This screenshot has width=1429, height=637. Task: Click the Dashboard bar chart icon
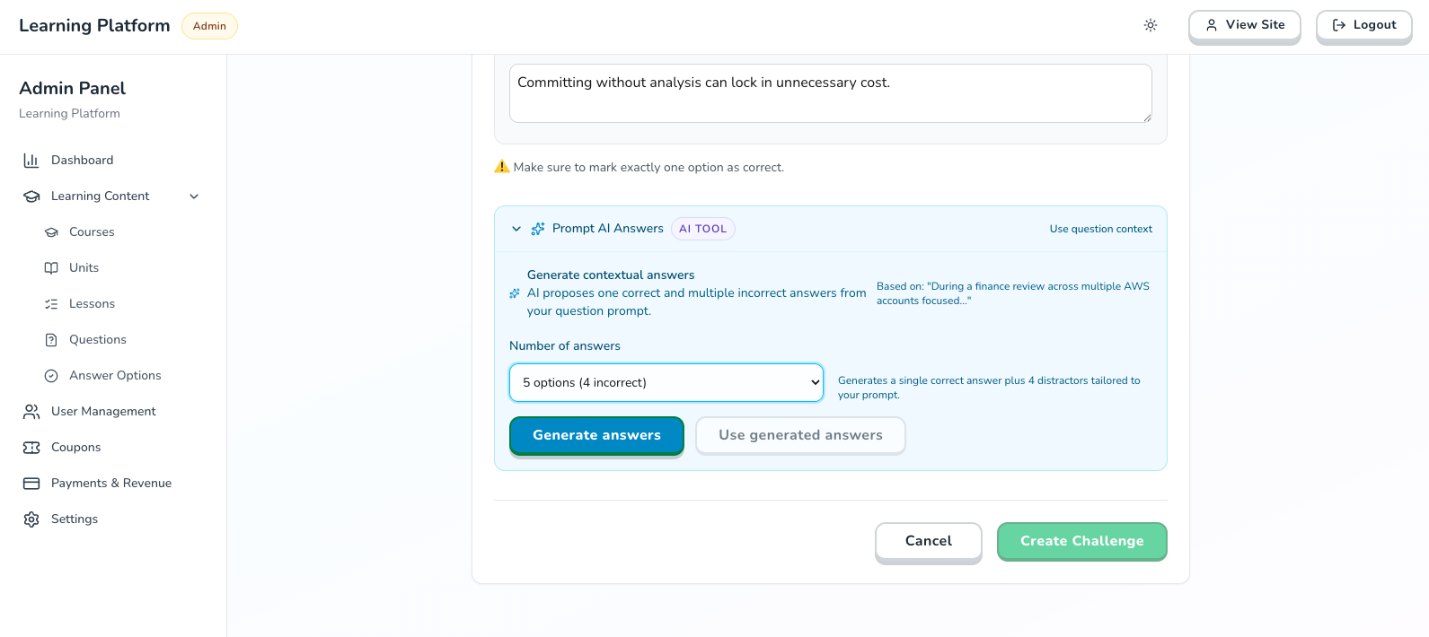31,161
